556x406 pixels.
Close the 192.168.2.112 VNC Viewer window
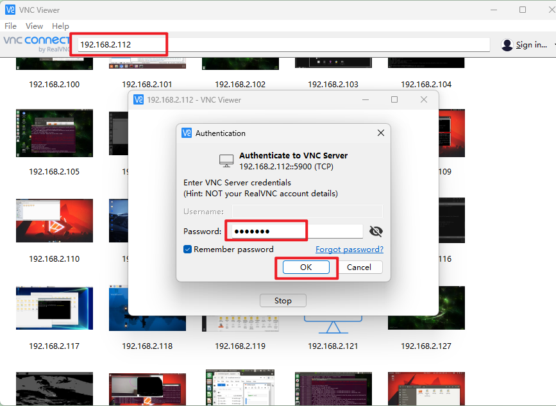[424, 99]
